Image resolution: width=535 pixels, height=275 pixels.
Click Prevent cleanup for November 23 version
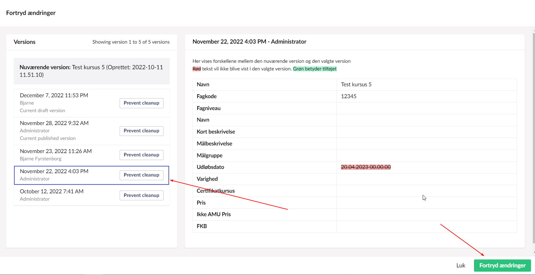141,155
